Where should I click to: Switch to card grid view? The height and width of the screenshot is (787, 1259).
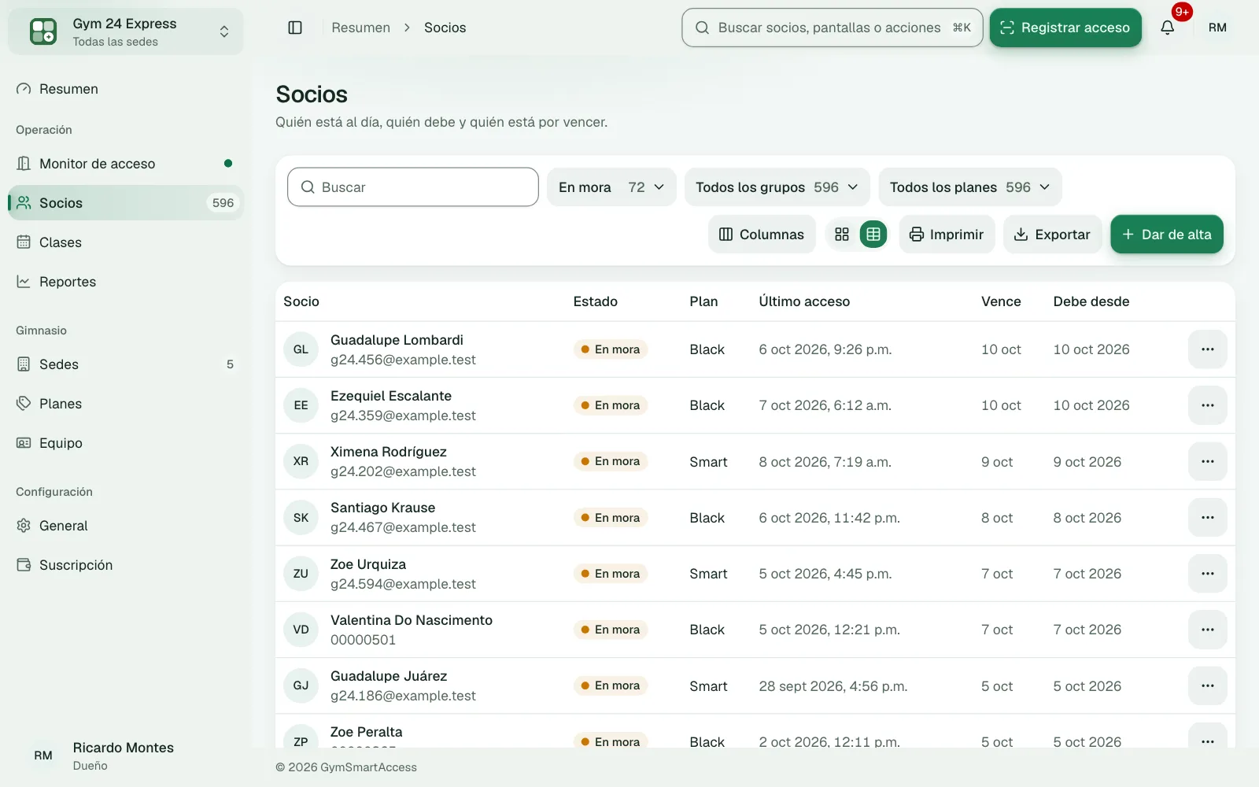click(842, 235)
